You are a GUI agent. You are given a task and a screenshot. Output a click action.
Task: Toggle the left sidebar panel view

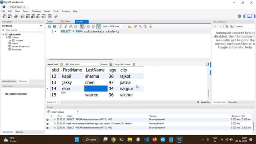click(x=245, y=16)
